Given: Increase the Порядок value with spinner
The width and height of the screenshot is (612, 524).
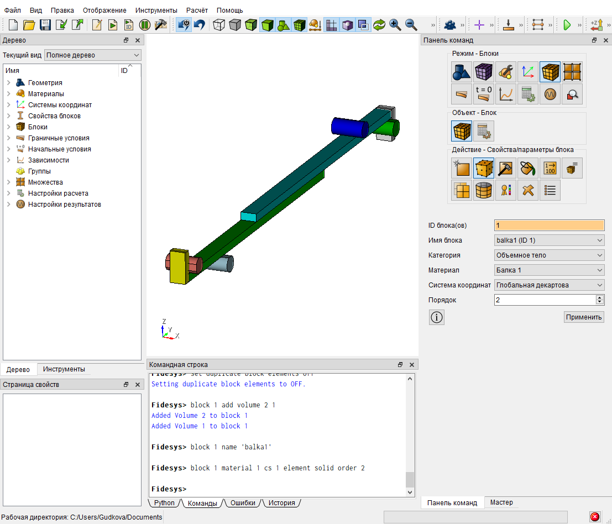Looking at the screenshot, I should pos(600,297).
